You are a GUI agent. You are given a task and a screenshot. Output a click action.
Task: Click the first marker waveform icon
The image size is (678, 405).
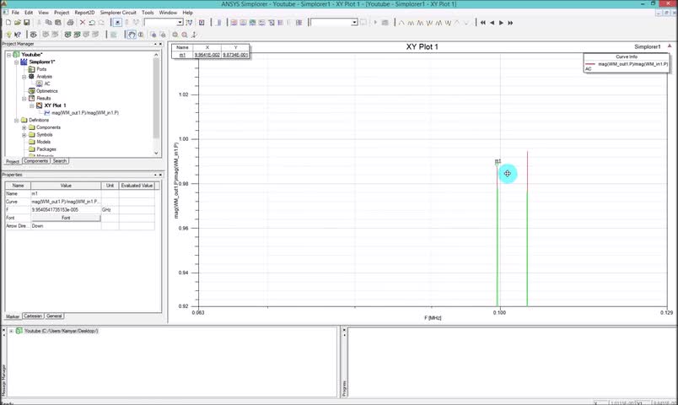401,23
